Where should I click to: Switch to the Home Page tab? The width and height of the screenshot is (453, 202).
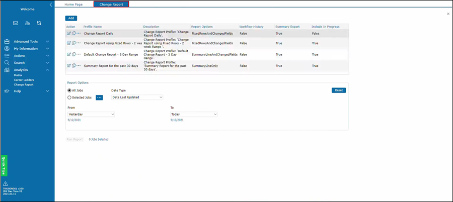click(x=73, y=4)
